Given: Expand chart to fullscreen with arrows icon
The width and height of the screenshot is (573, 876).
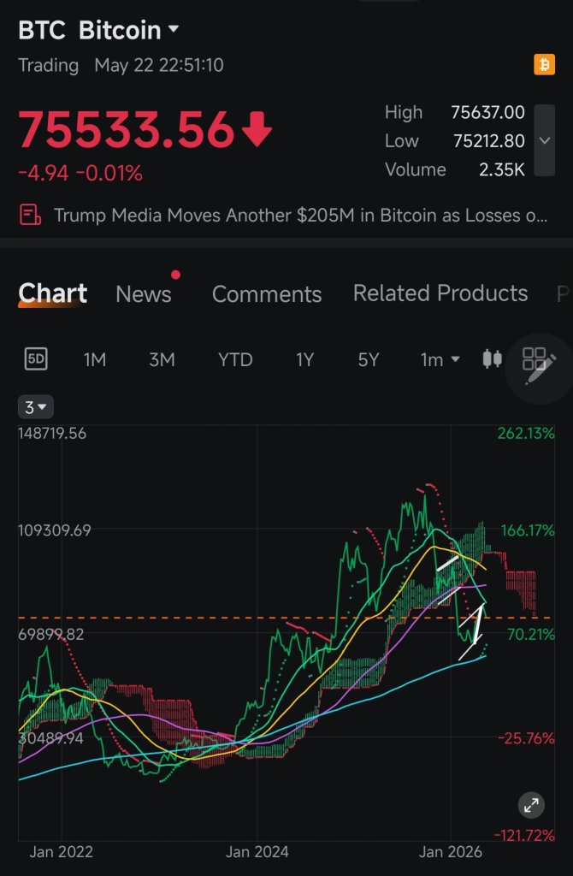Looking at the screenshot, I should [531, 805].
